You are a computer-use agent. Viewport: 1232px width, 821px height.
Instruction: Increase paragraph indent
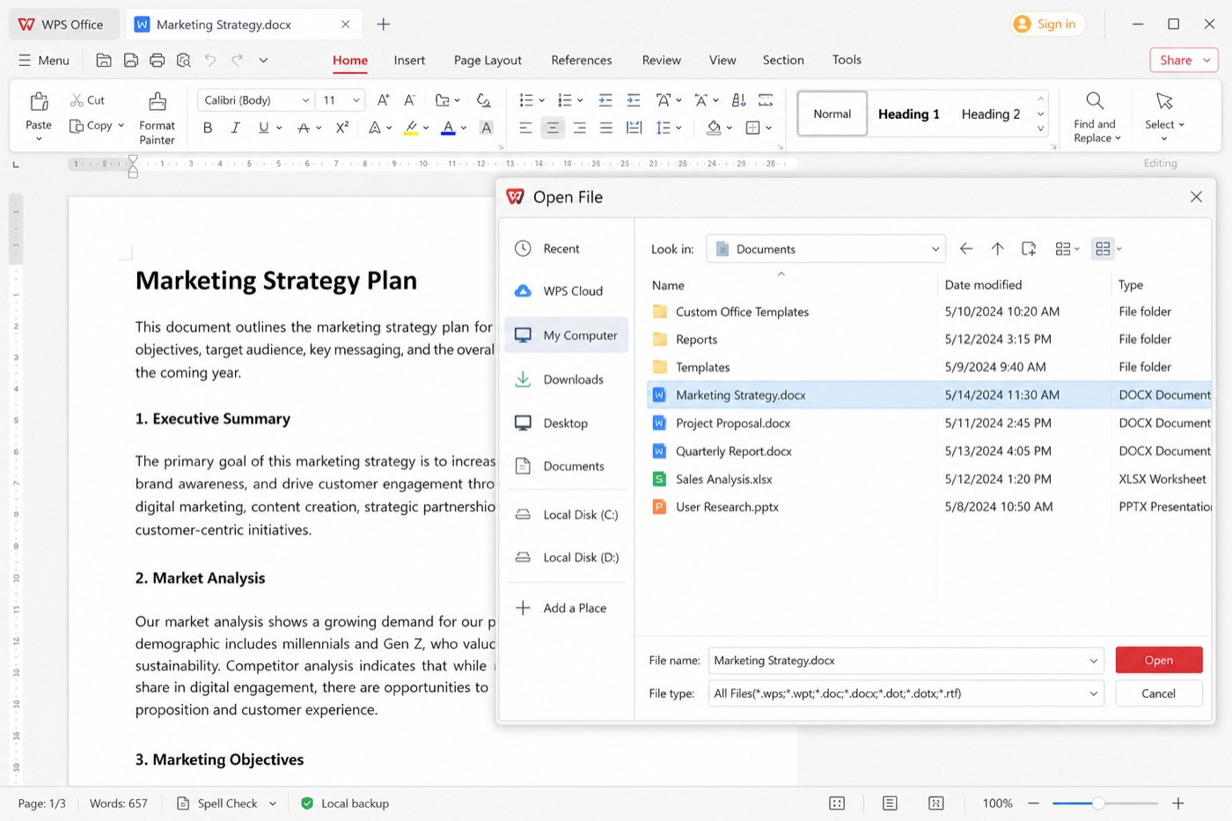pos(634,100)
